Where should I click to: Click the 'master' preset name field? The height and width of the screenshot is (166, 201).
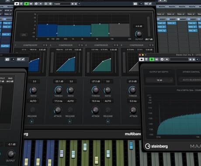click(x=62, y=3)
